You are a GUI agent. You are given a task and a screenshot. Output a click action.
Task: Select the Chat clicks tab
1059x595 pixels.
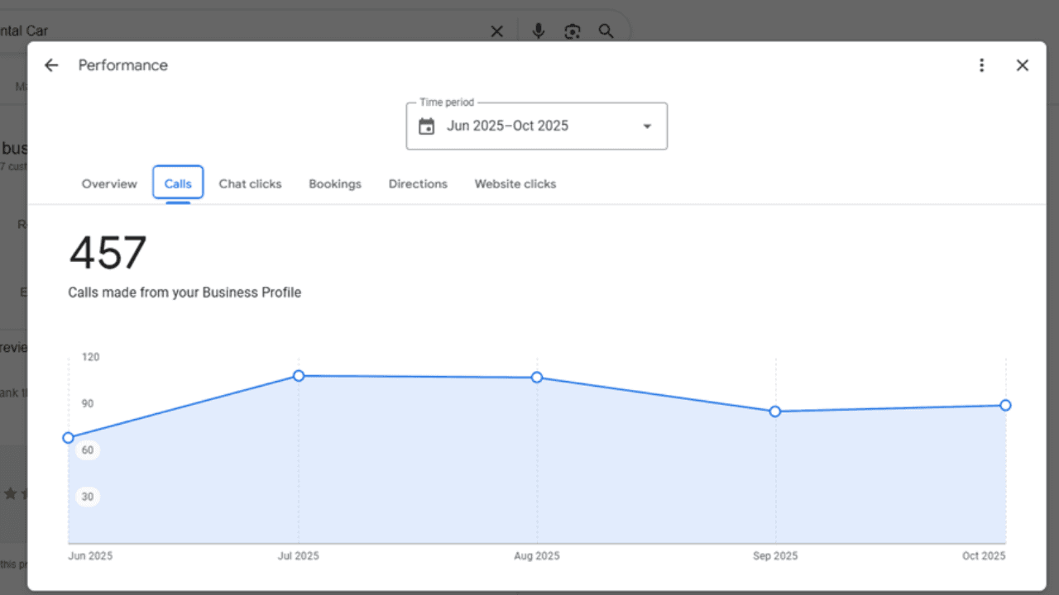click(250, 183)
